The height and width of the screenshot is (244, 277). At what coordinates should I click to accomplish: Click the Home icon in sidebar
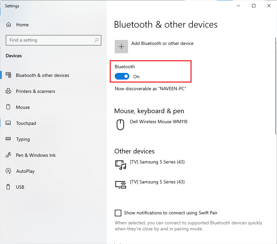[x=9, y=25]
